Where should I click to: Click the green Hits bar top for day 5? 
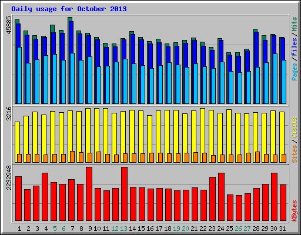52,29
